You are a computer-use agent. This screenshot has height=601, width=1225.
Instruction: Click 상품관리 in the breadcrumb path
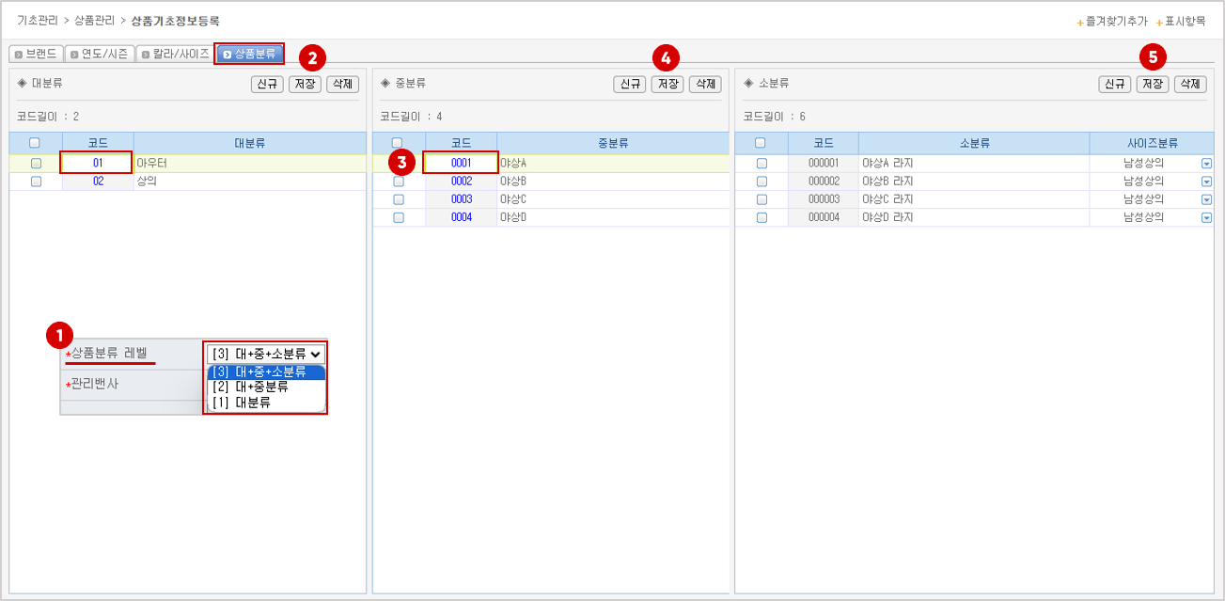(94, 20)
